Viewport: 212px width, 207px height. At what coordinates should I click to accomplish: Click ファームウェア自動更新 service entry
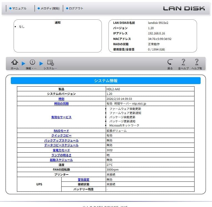pyautogui.click(x=125, y=109)
